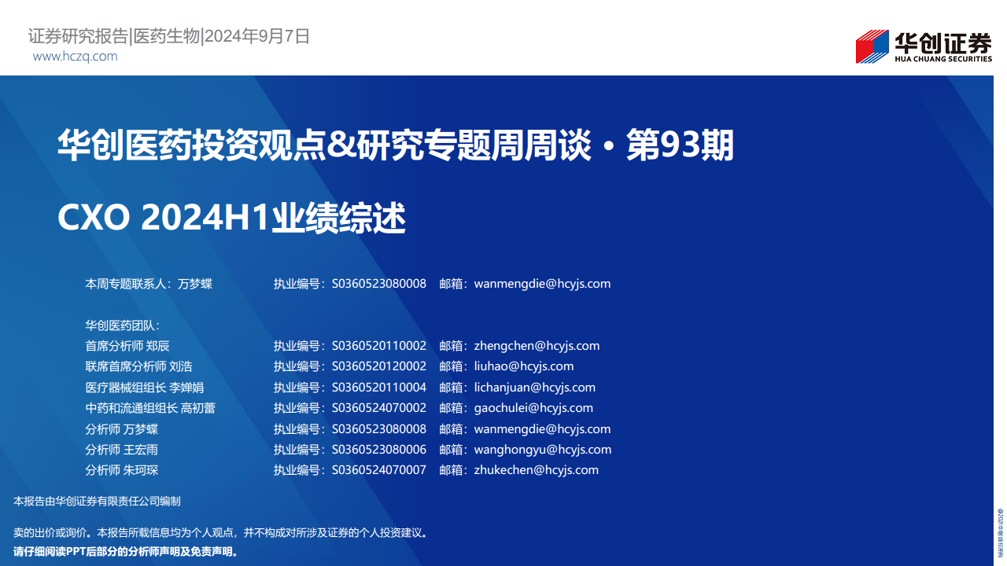
Task: Select license number S0360524070002
Action: [379, 408]
